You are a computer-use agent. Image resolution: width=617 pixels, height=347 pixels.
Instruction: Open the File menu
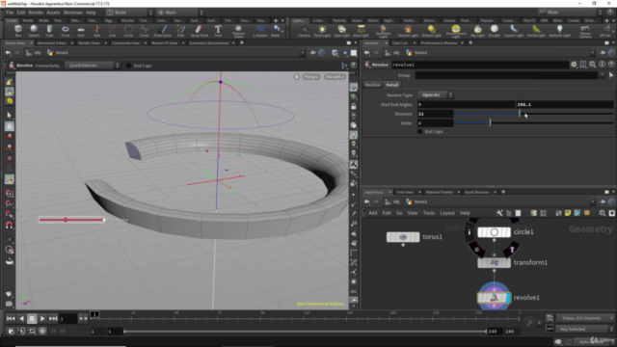click(10, 13)
